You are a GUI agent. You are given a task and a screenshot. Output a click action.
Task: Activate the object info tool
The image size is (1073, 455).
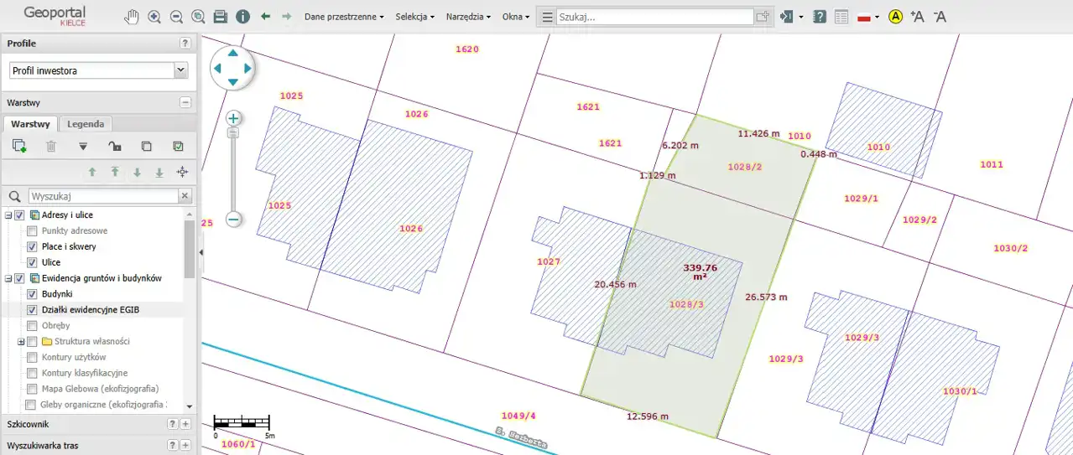click(x=242, y=17)
